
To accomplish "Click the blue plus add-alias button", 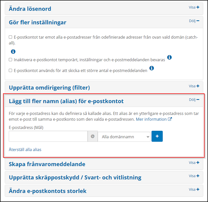I will tap(157, 136).
